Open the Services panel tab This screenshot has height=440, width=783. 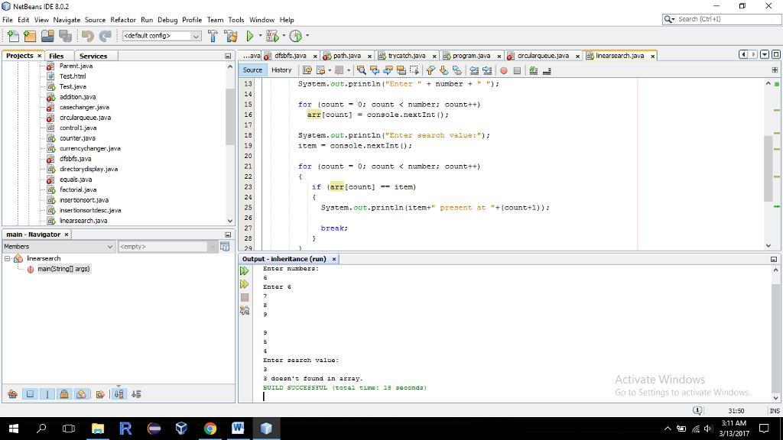pos(93,56)
